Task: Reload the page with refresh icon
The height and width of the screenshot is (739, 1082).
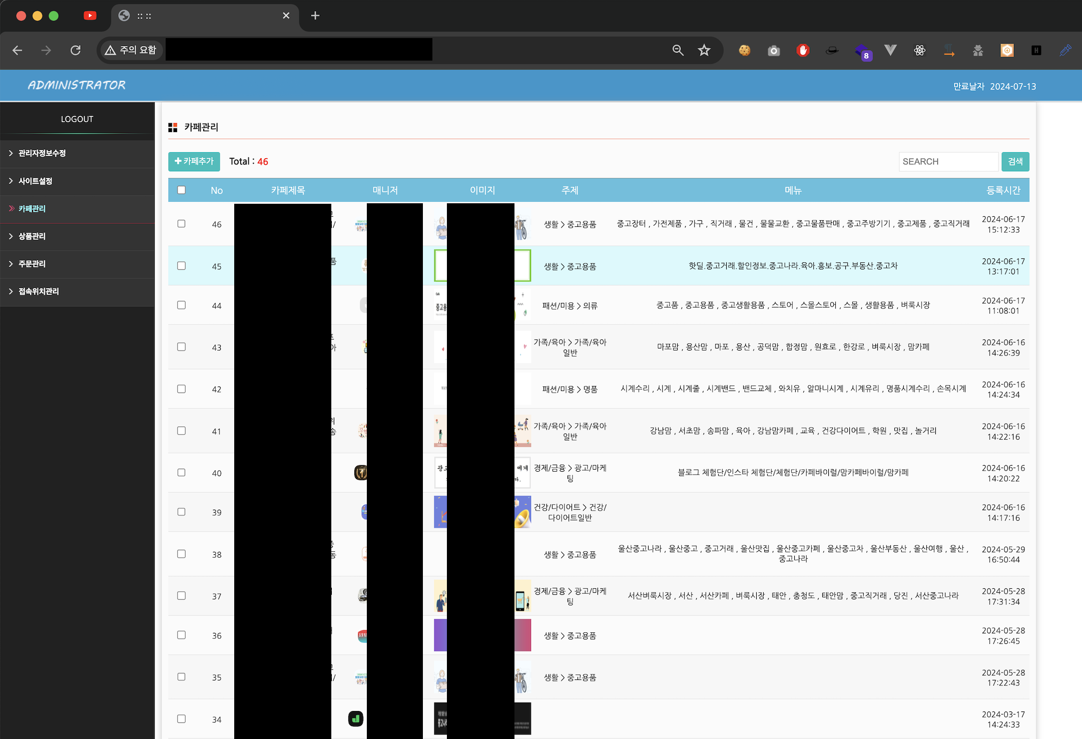Action: [76, 50]
